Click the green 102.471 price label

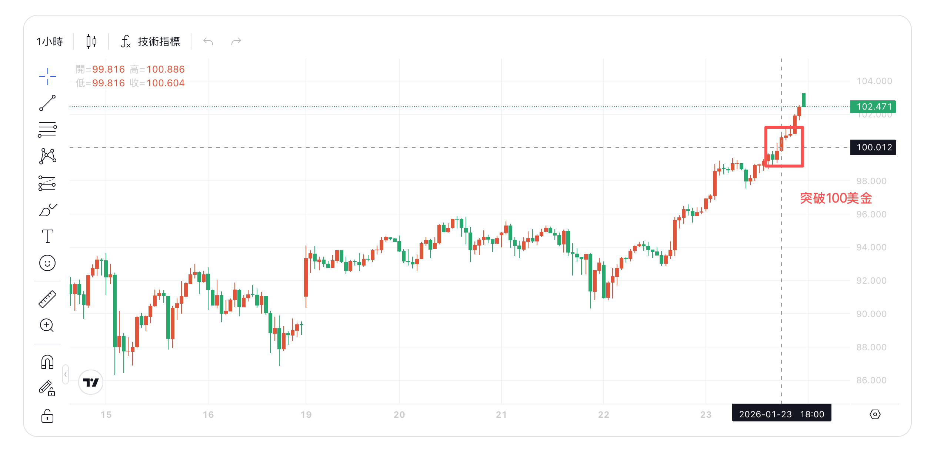coord(873,107)
